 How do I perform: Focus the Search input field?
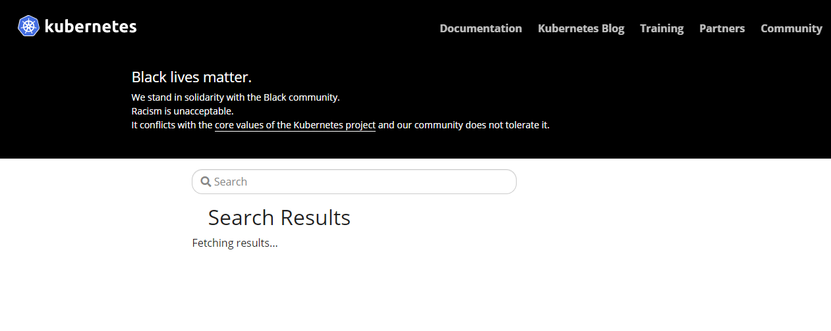[x=354, y=182]
